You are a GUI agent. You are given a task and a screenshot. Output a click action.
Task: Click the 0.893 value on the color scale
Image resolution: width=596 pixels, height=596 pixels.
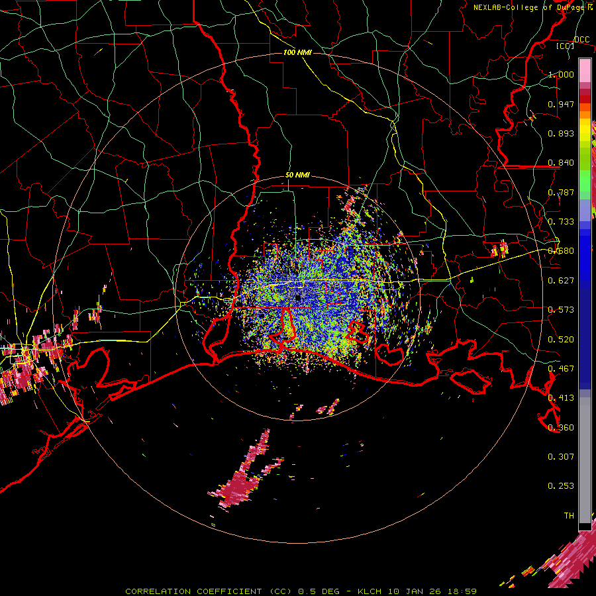tap(561, 133)
